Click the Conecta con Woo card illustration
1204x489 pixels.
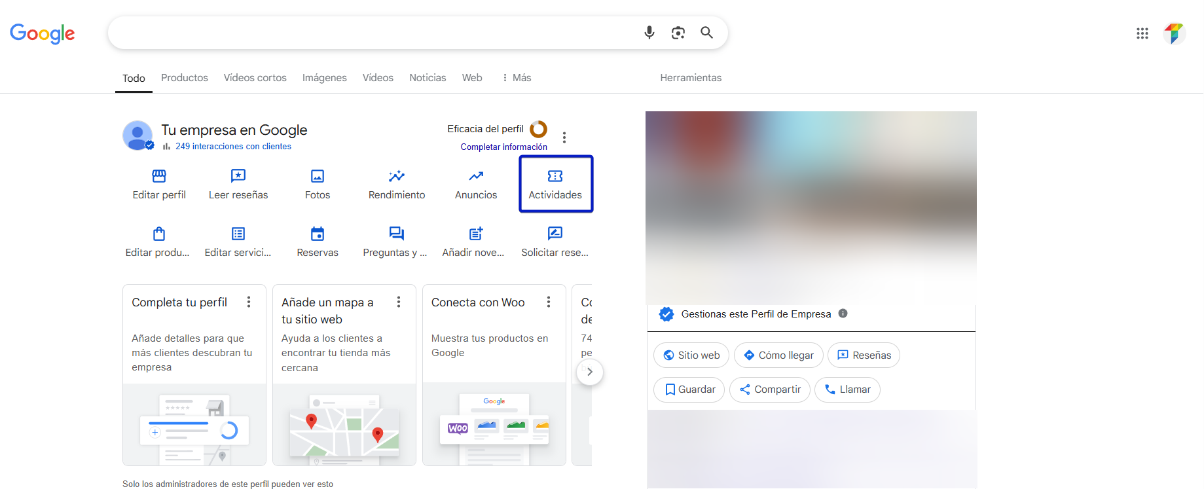click(x=494, y=424)
